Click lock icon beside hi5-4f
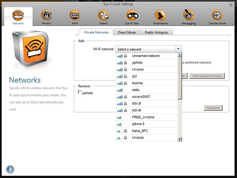This screenshot has width=237, height=178. coord(125,110)
